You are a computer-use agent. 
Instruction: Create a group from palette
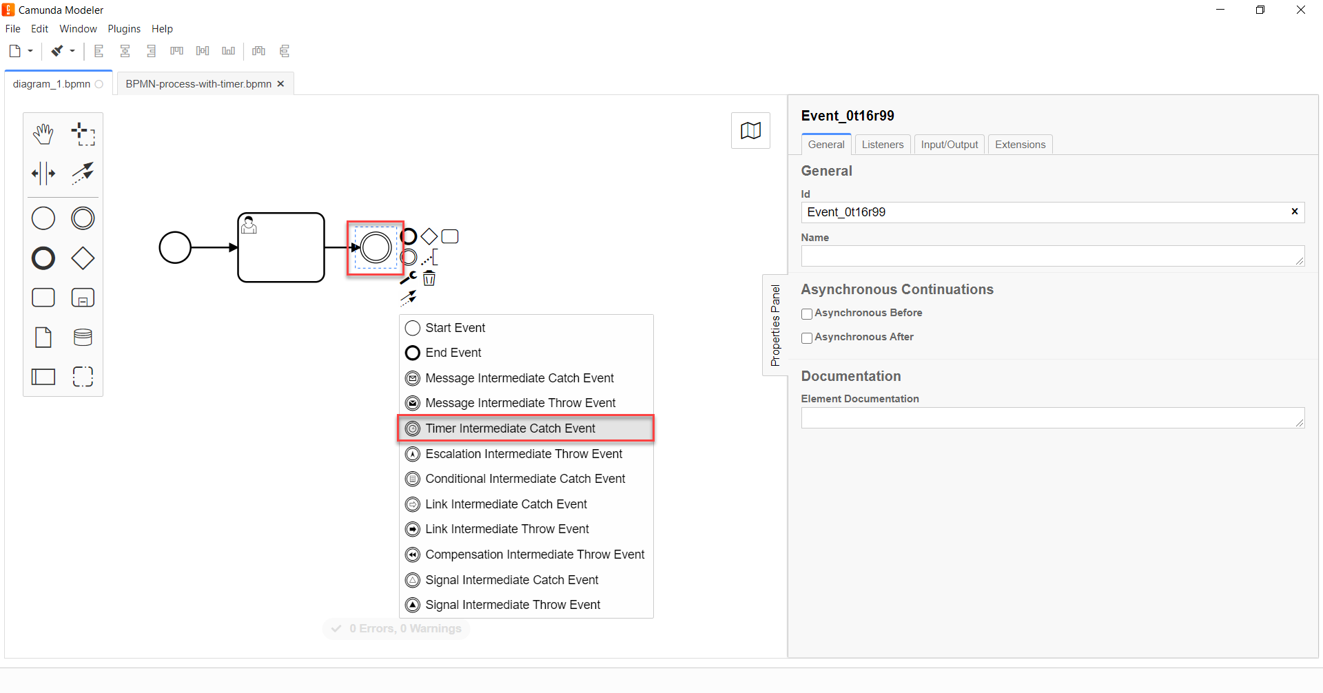click(83, 377)
